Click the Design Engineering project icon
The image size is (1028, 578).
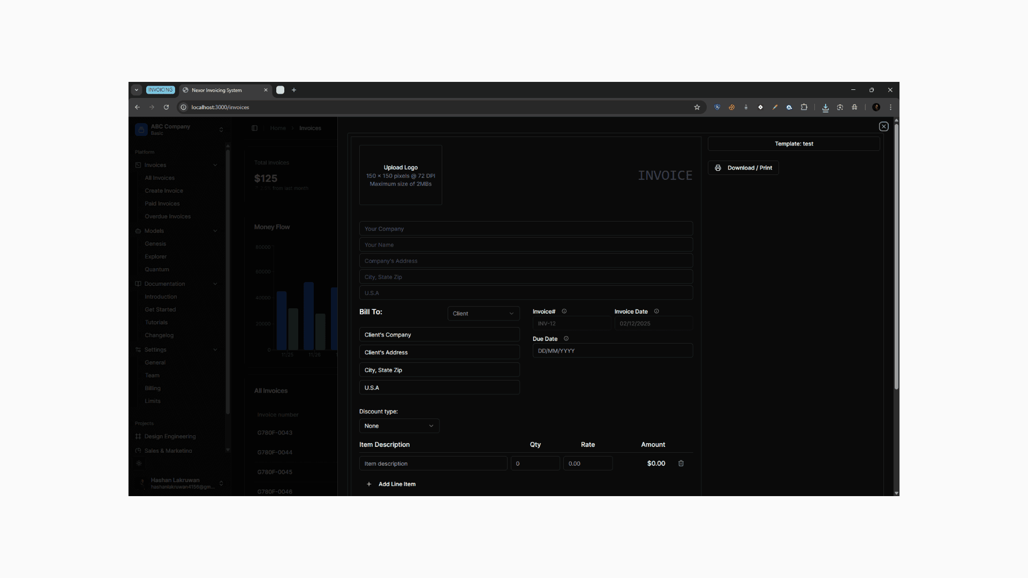(138, 436)
